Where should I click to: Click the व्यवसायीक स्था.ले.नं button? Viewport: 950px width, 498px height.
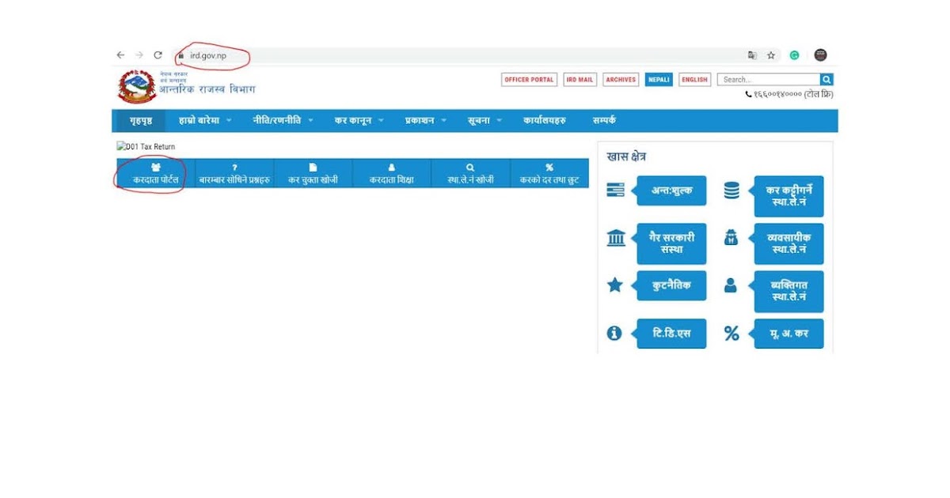788,243
